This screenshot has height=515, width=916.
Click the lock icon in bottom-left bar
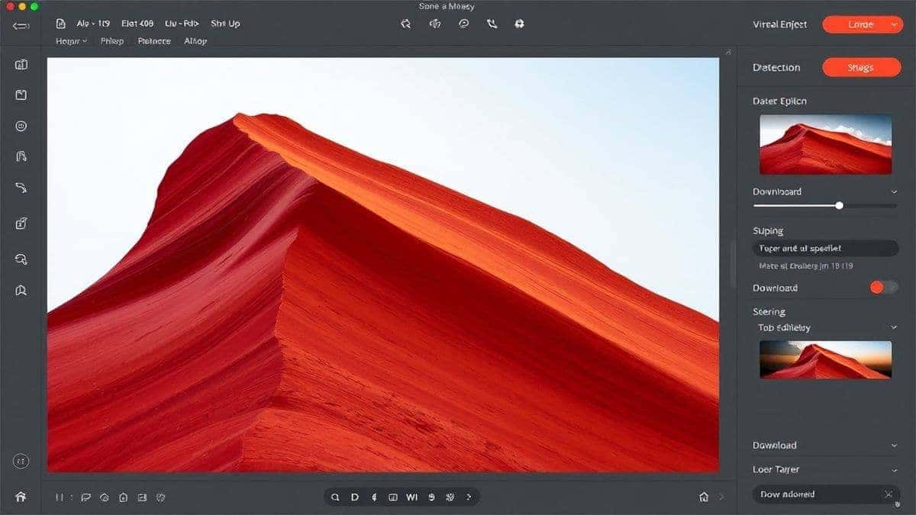coord(124,497)
